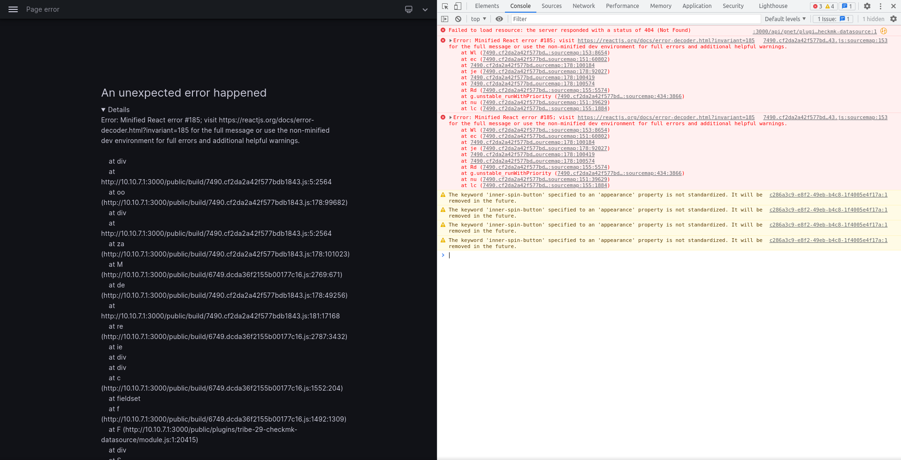The width and height of the screenshot is (901, 460).
Task: Click the clear console icon
Action: [458, 19]
